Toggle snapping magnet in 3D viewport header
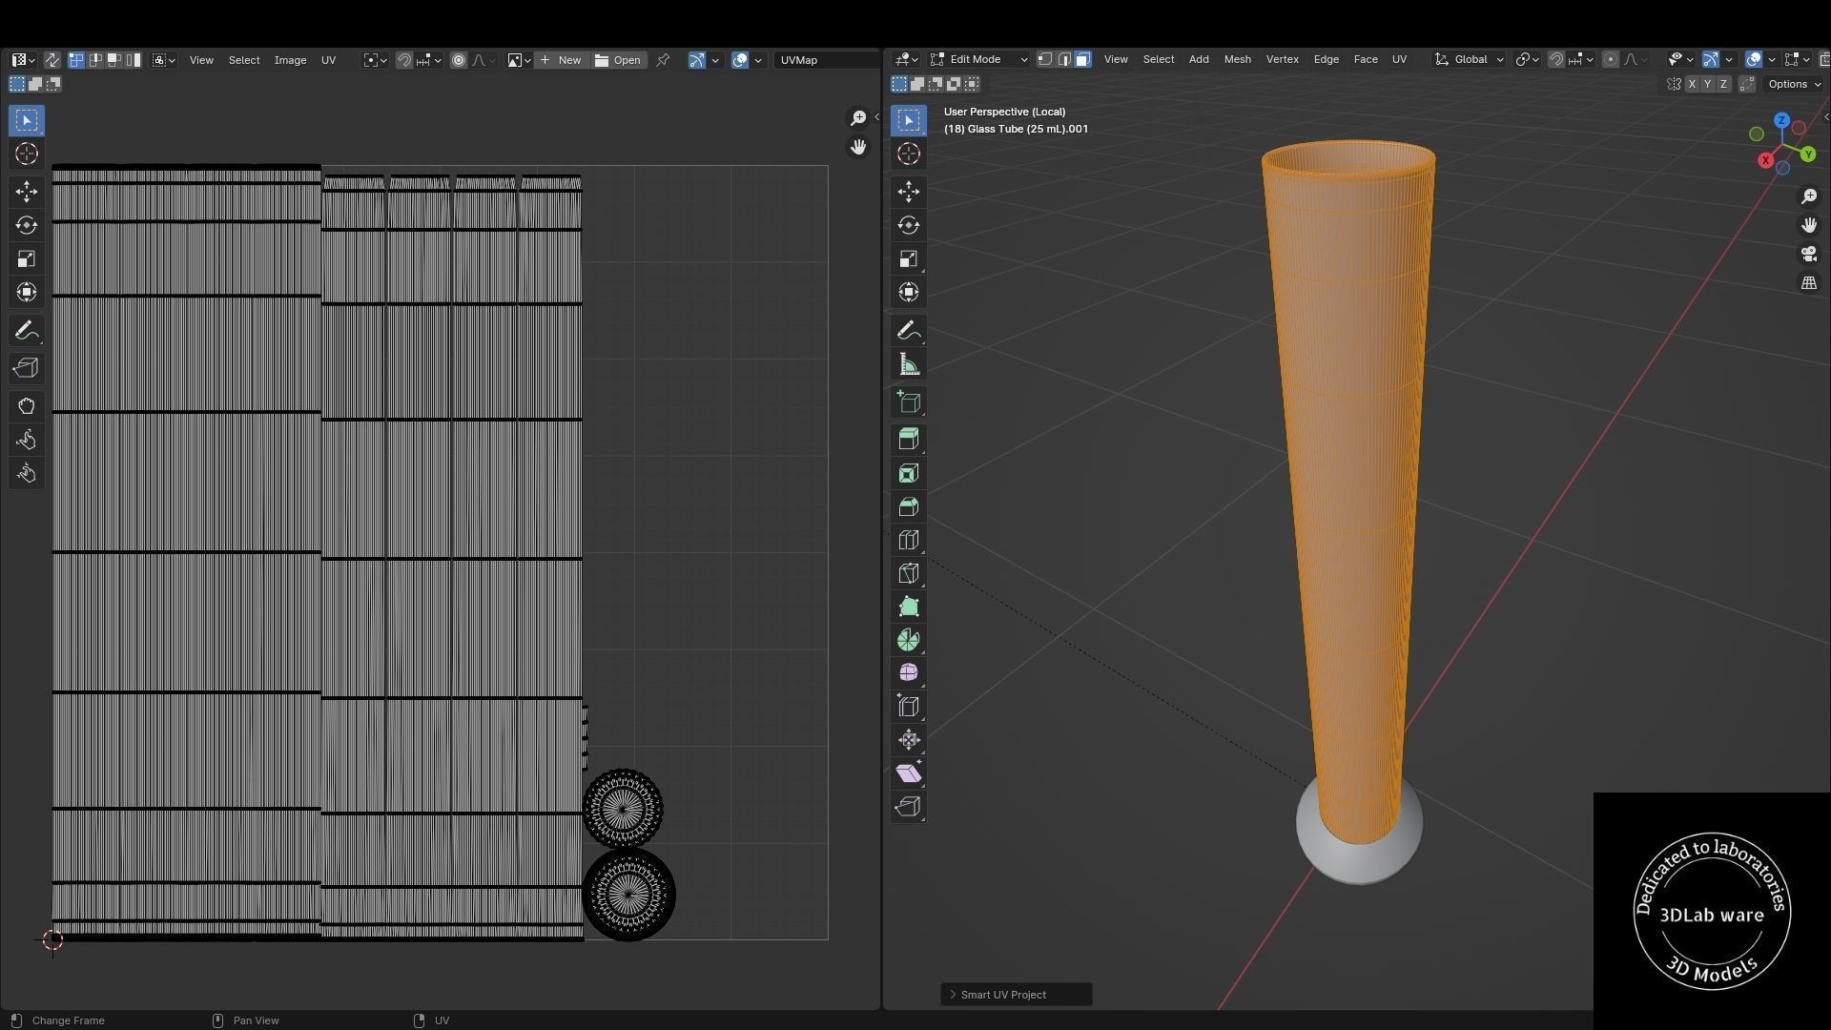The width and height of the screenshot is (1831, 1030). 1556,59
